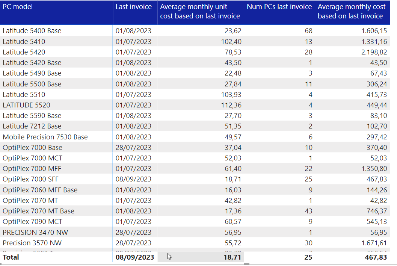Viewport: 397px width, 266px height.
Task: Select the monthly cost 1.671,61
Action: pos(374,243)
